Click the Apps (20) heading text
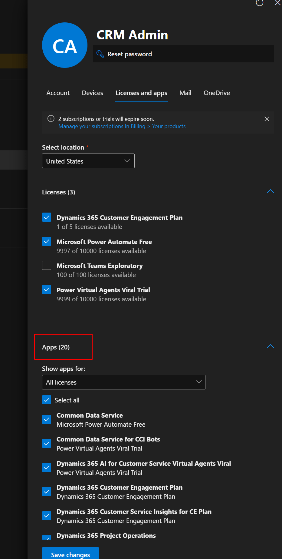Image resolution: width=282 pixels, height=559 pixels. click(x=56, y=347)
